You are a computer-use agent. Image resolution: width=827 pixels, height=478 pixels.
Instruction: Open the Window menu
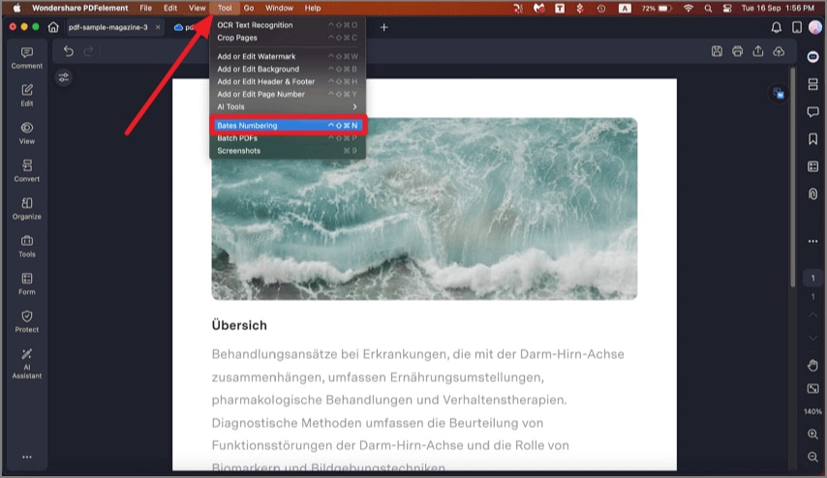pyautogui.click(x=279, y=8)
